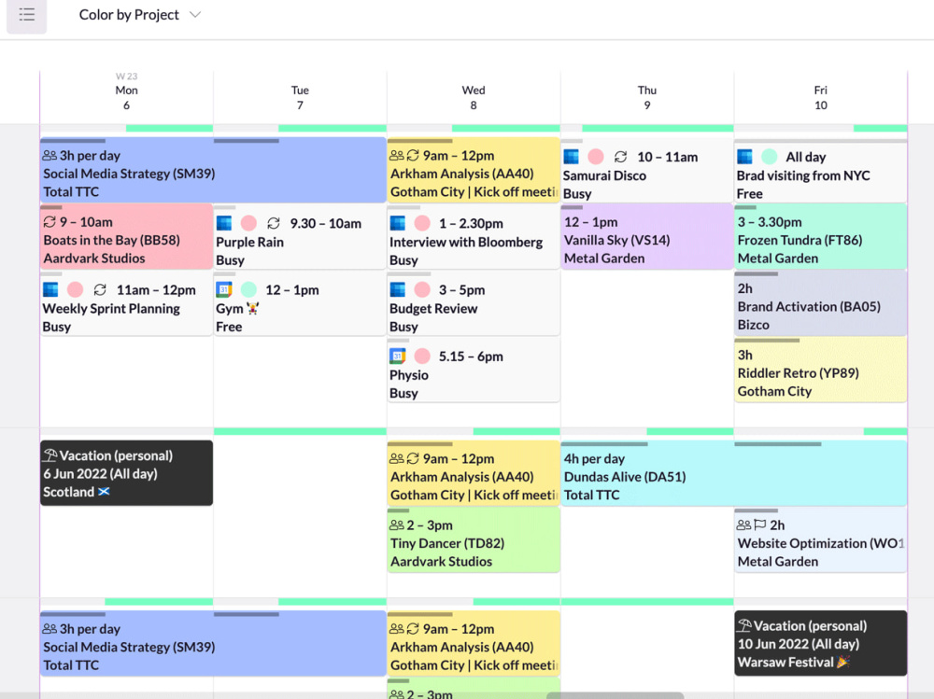Click the W 23 week number label

pos(126,77)
